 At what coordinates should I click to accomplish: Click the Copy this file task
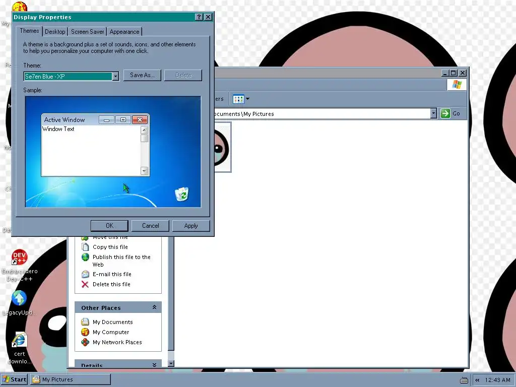(110, 247)
